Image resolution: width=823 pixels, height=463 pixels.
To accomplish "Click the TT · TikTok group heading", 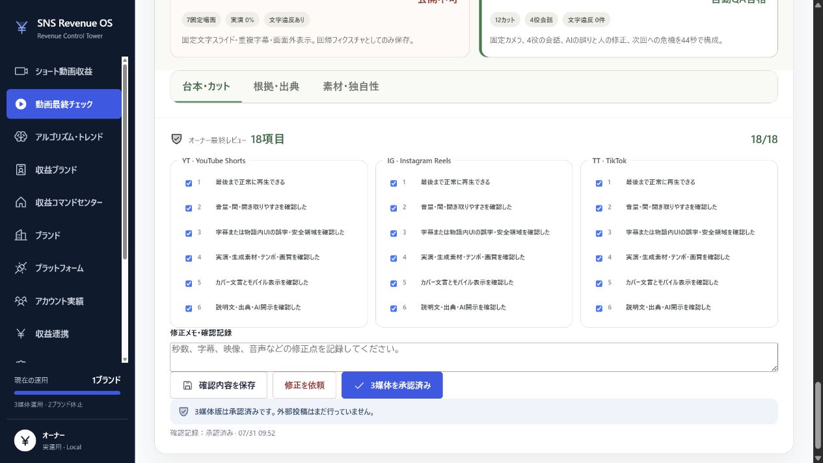I will (x=610, y=161).
